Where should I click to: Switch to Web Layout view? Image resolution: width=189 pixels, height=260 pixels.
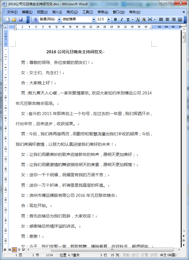pos(10,250)
